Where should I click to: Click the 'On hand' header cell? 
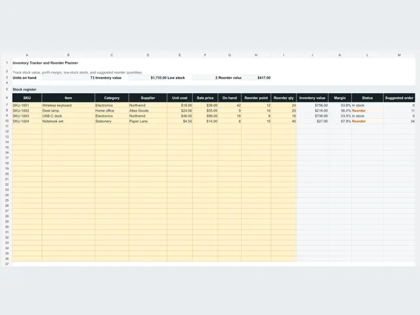coord(230,98)
